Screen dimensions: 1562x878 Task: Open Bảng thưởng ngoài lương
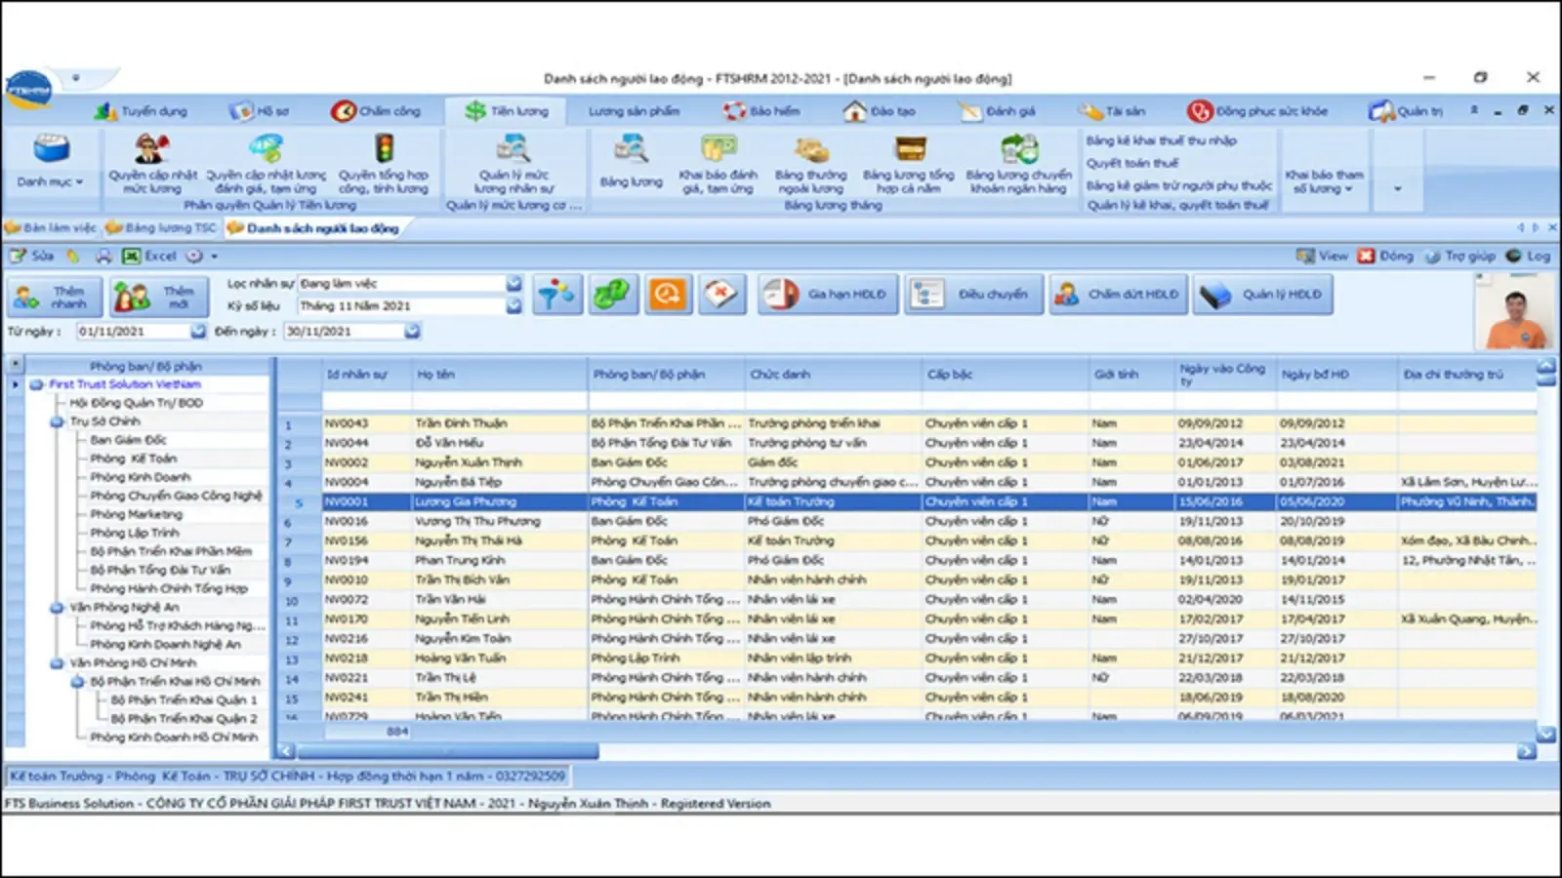click(811, 164)
